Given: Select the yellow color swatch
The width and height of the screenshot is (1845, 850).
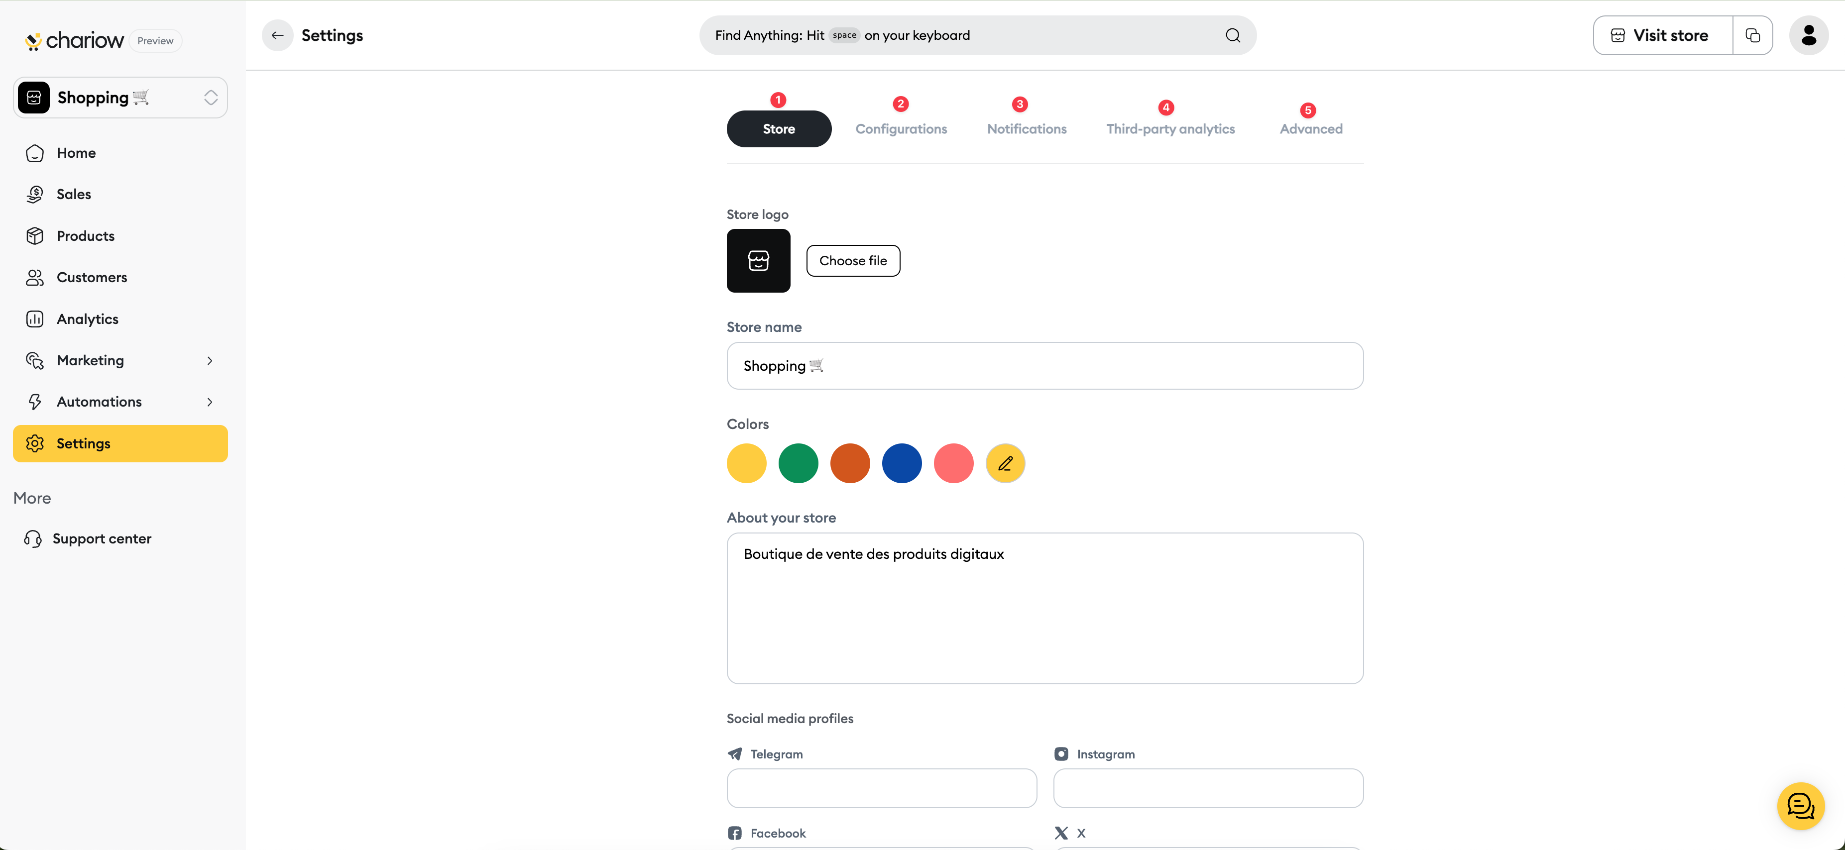Looking at the screenshot, I should point(746,463).
